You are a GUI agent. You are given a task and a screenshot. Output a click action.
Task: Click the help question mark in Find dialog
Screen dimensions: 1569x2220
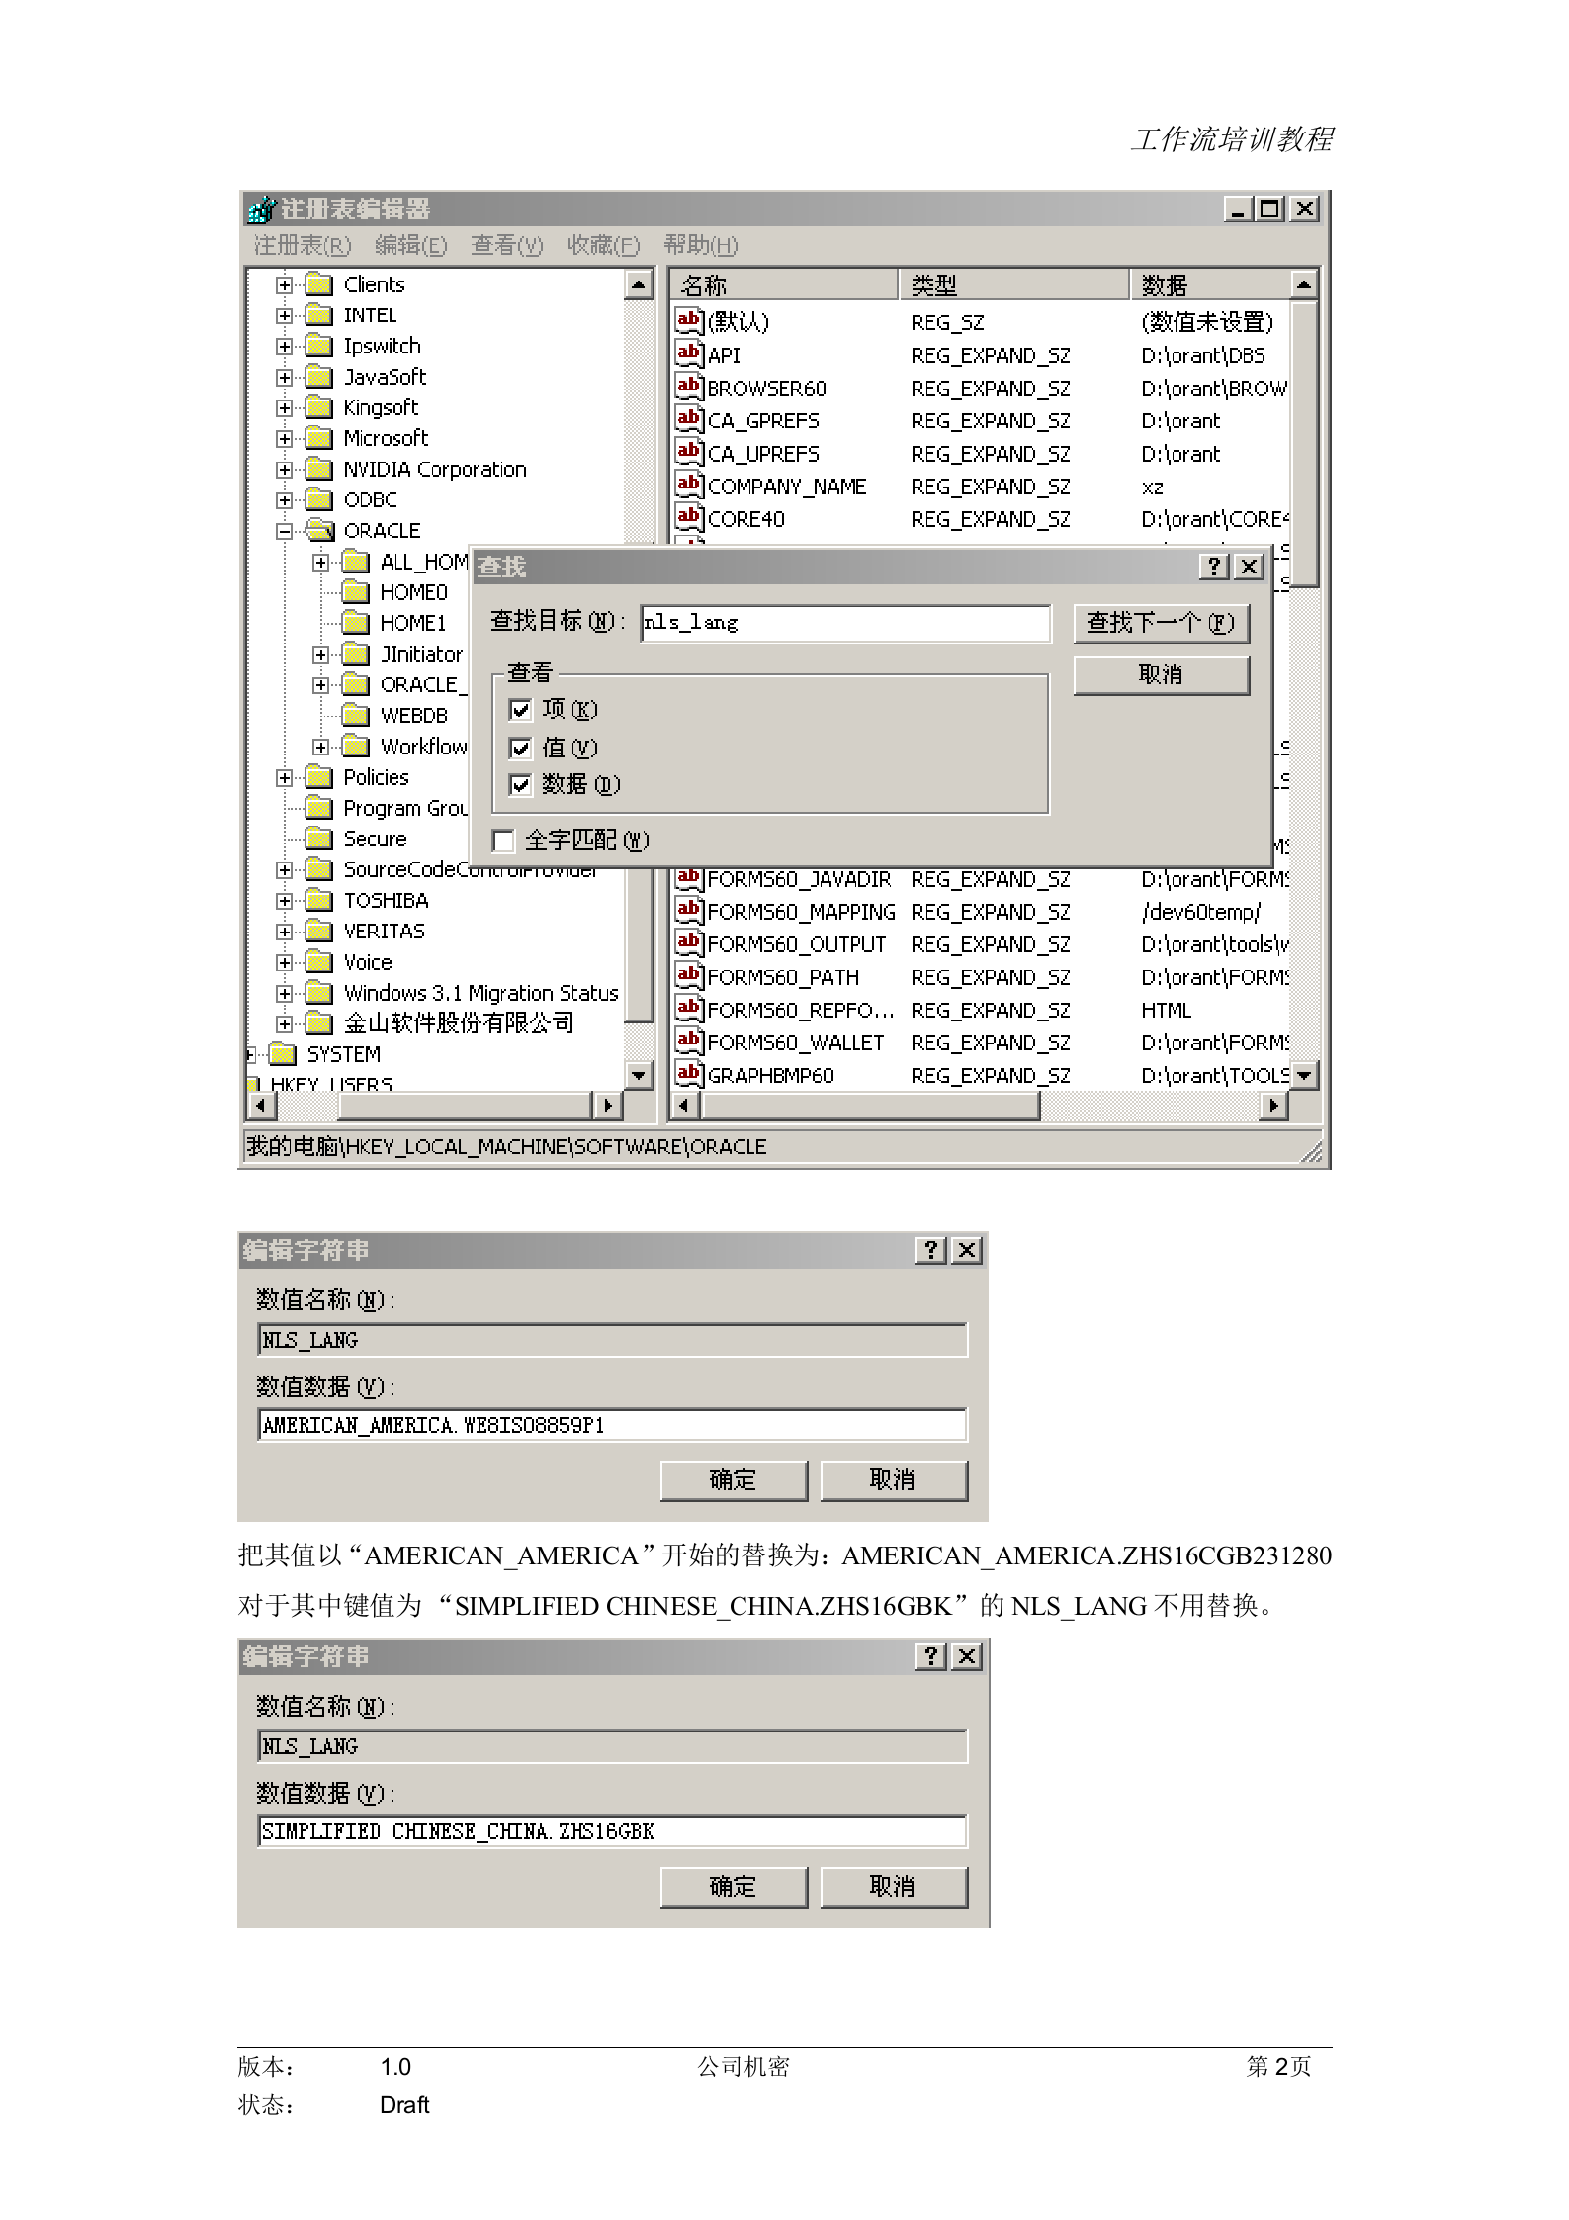[1214, 567]
